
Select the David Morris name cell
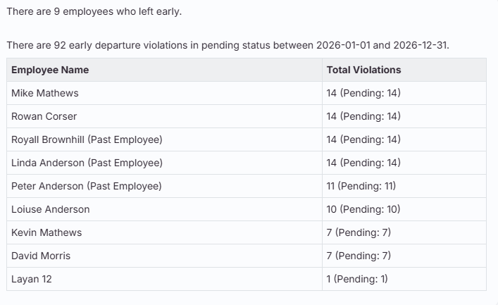(164, 256)
